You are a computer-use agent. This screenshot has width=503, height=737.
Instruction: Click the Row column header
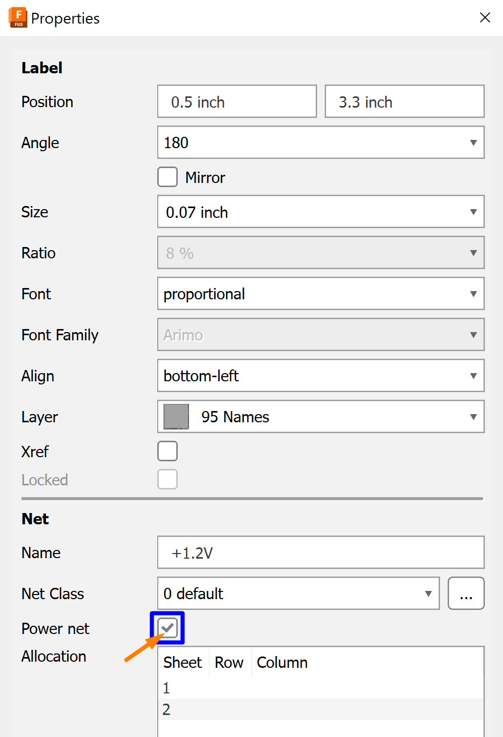[229, 663]
